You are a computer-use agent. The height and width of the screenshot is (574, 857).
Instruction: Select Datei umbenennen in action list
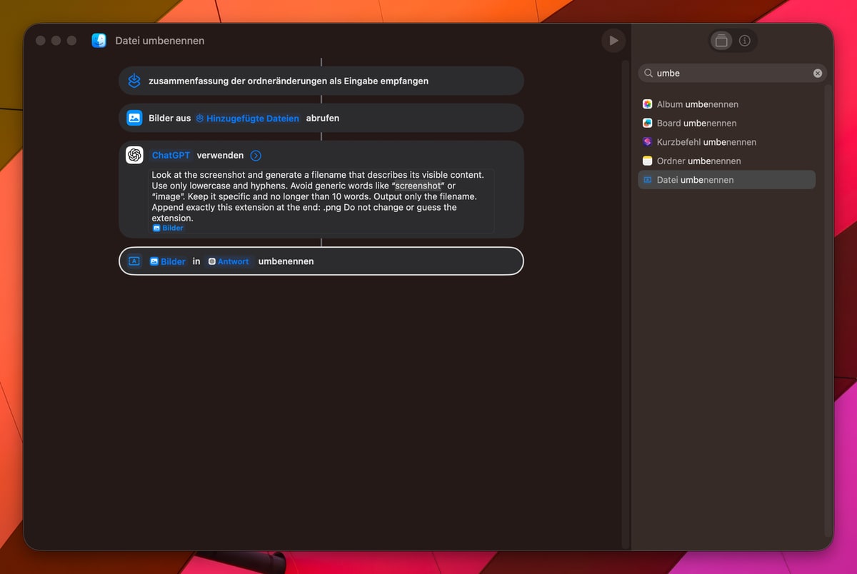pyautogui.click(x=695, y=180)
